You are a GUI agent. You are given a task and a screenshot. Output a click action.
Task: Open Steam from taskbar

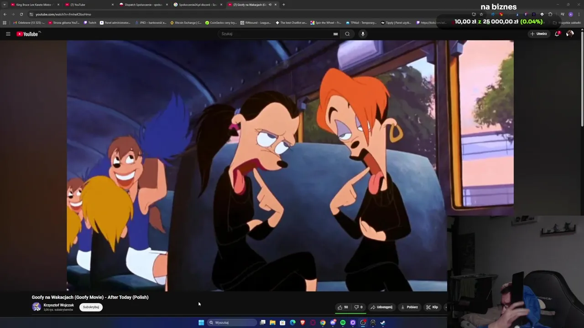click(x=383, y=323)
